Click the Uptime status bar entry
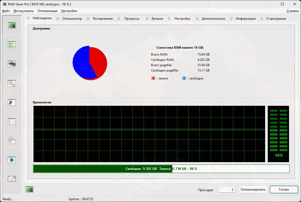This screenshot has height=202, width=301. [81, 199]
